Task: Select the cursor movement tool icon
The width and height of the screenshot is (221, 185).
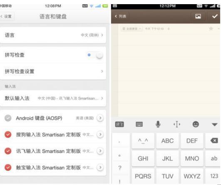Action: coord(177,124)
